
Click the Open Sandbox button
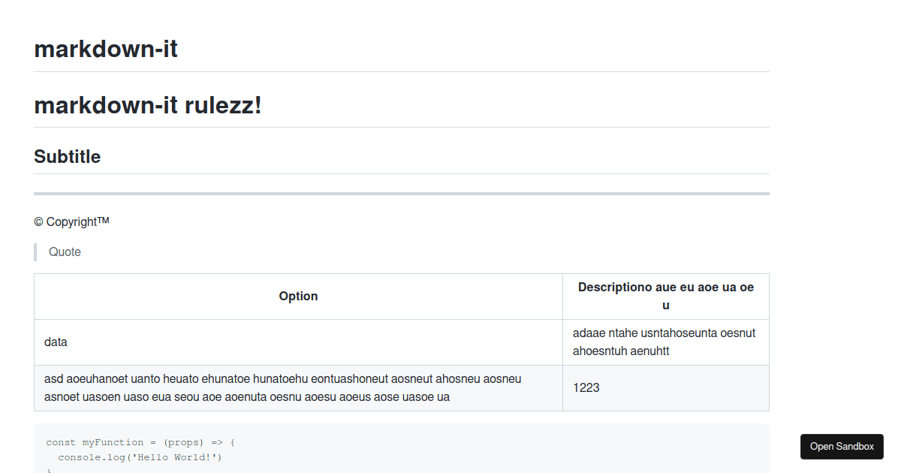(x=841, y=446)
